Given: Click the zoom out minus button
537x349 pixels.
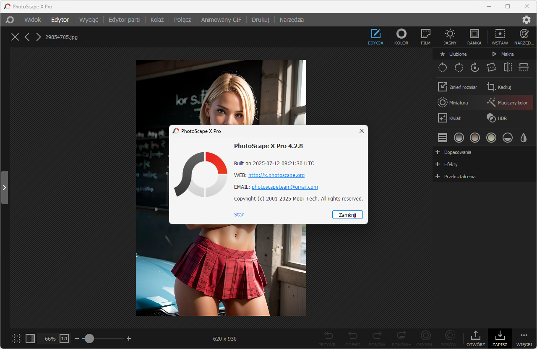Looking at the screenshot, I should click(x=77, y=339).
